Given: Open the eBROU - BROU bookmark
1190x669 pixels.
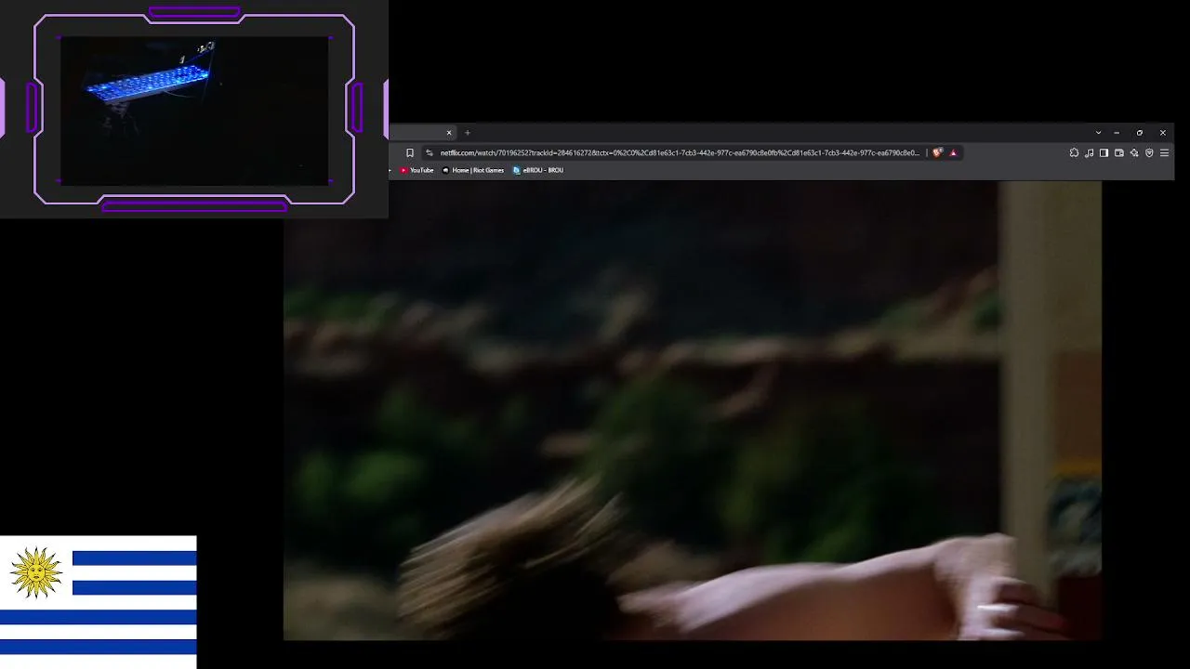Looking at the screenshot, I should point(538,170).
